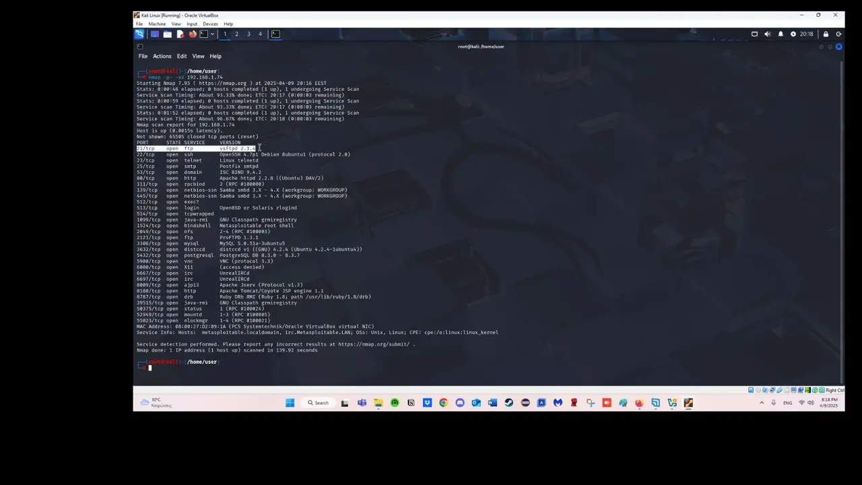Image resolution: width=862 pixels, height=485 pixels.
Task: Click the Windows taskbar Search box
Action: pyautogui.click(x=318, y=403)
